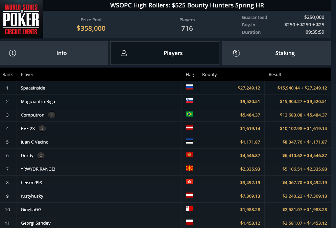Click Juan C Vecino player name
Screen dimensions: 336x228
[34, 142]
